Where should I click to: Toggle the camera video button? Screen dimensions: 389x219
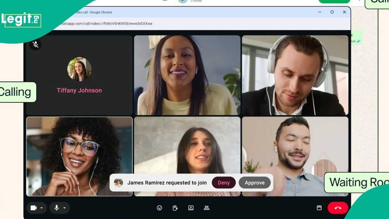[x=34, y=208]
